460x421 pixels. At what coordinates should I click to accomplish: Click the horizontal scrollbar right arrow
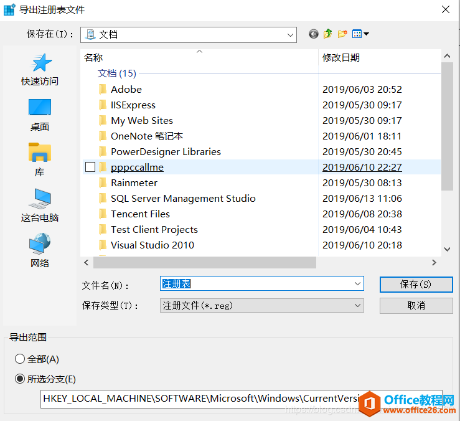point(434,262)
